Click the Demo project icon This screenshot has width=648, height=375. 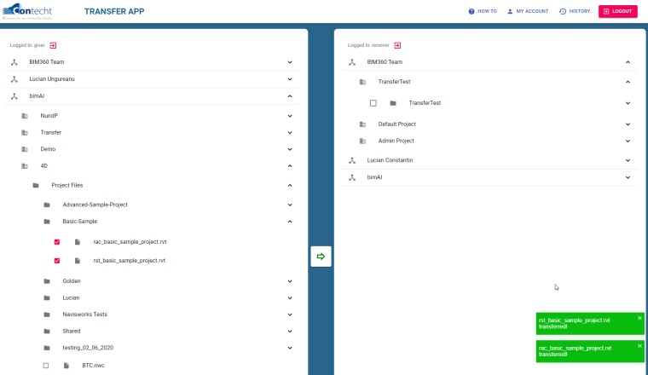25,149
